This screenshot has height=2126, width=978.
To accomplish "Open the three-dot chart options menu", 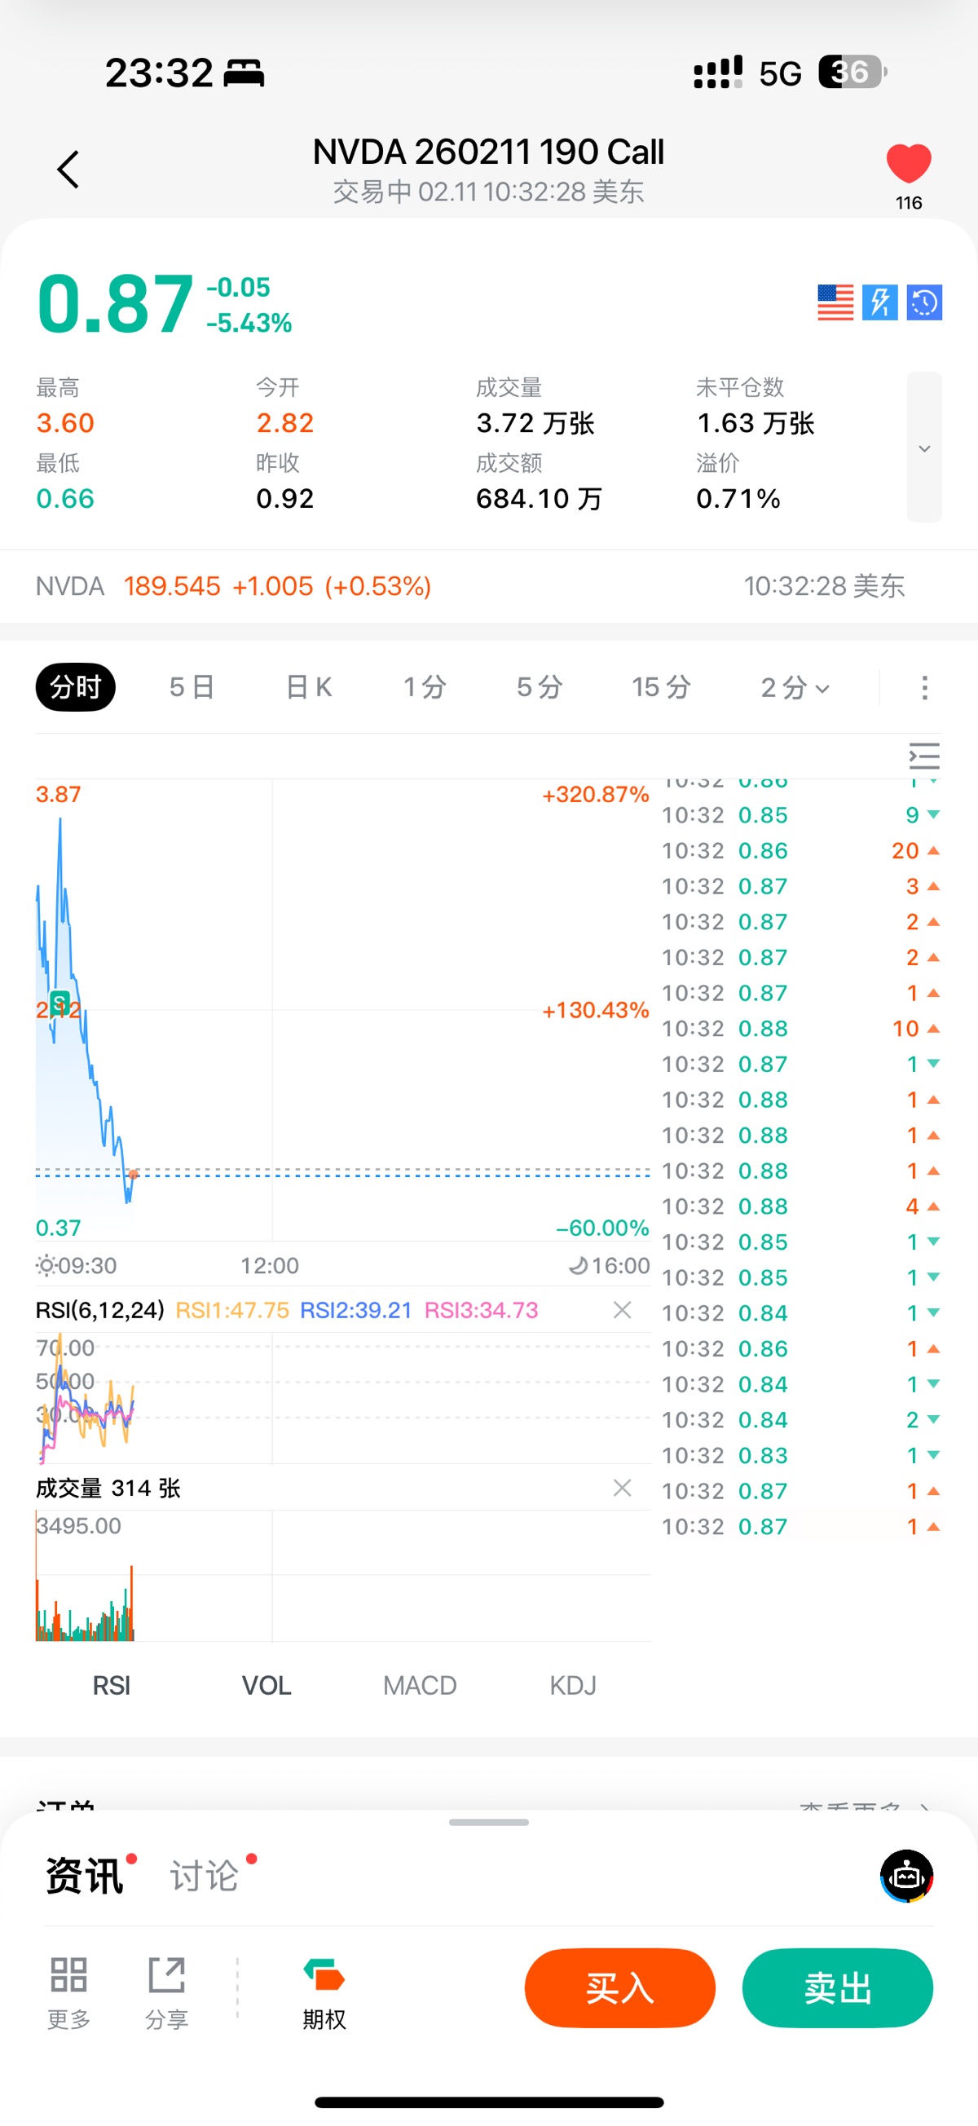I will coord(924,687).
